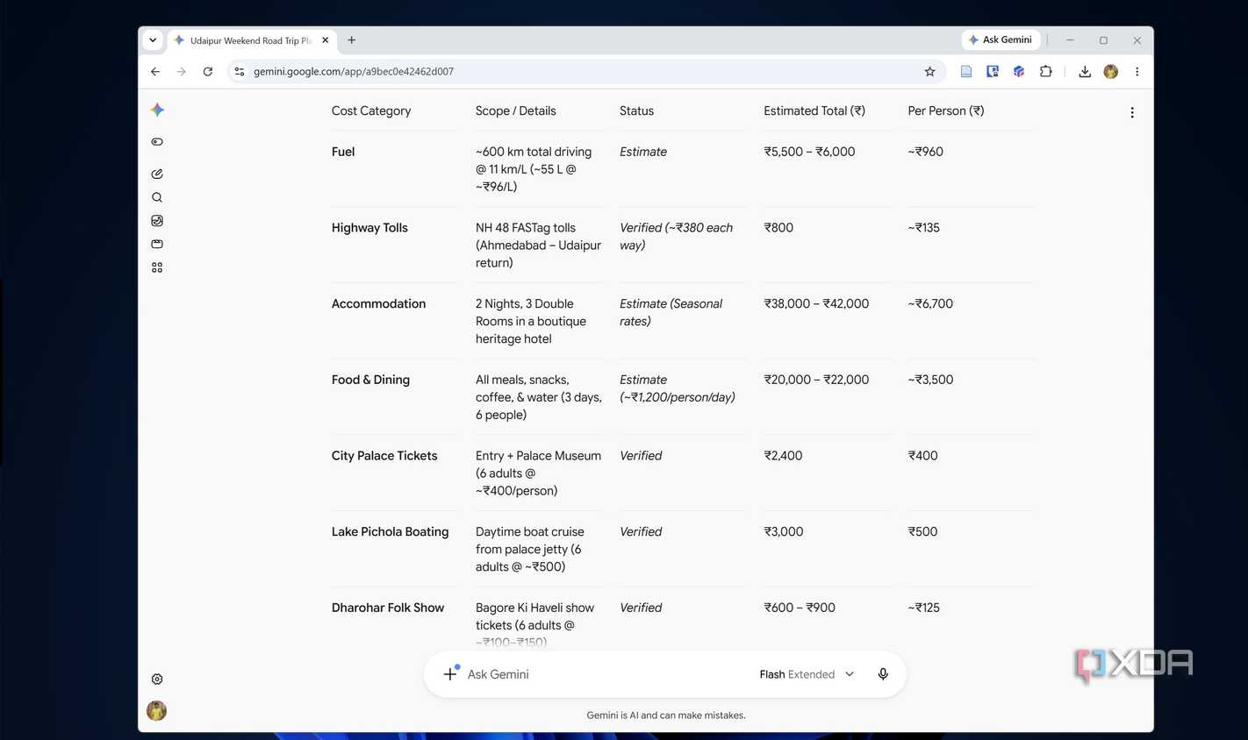Screen dimensions: 1248x740
Task: Click the Gemini sparkle logo in sidebar
Action: 157,110
